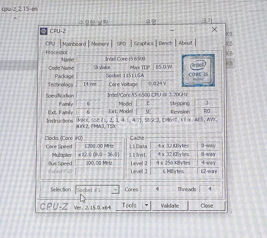Click the Core Speed value 1200.00 MHz
This screenshot has height=238, width=267.
pyautogui.click(x=99, y=146)
